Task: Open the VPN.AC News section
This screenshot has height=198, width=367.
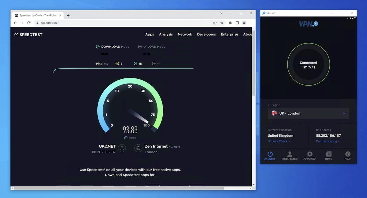Action: 328,155
